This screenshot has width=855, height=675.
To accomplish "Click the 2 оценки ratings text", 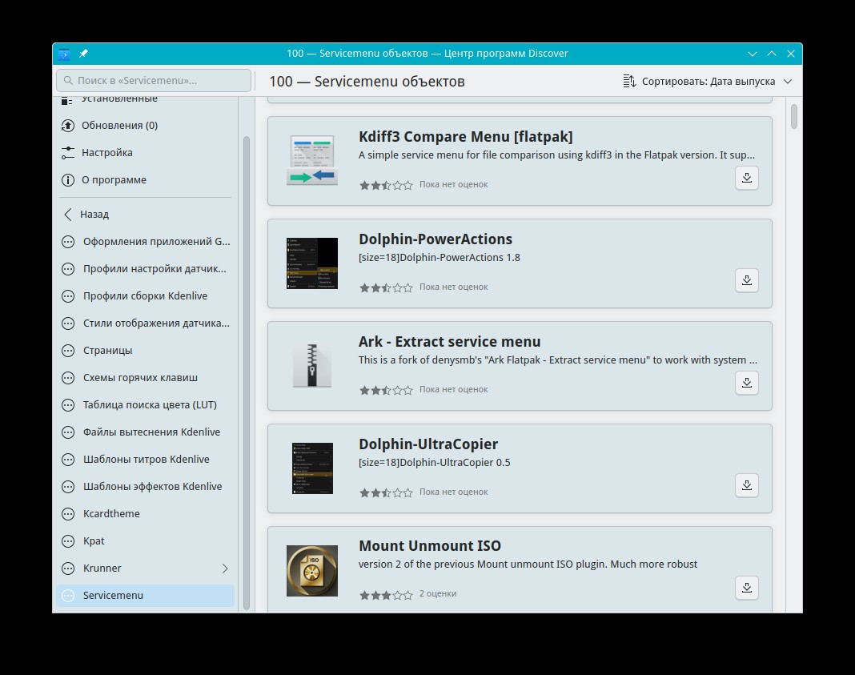I will 438,594.
